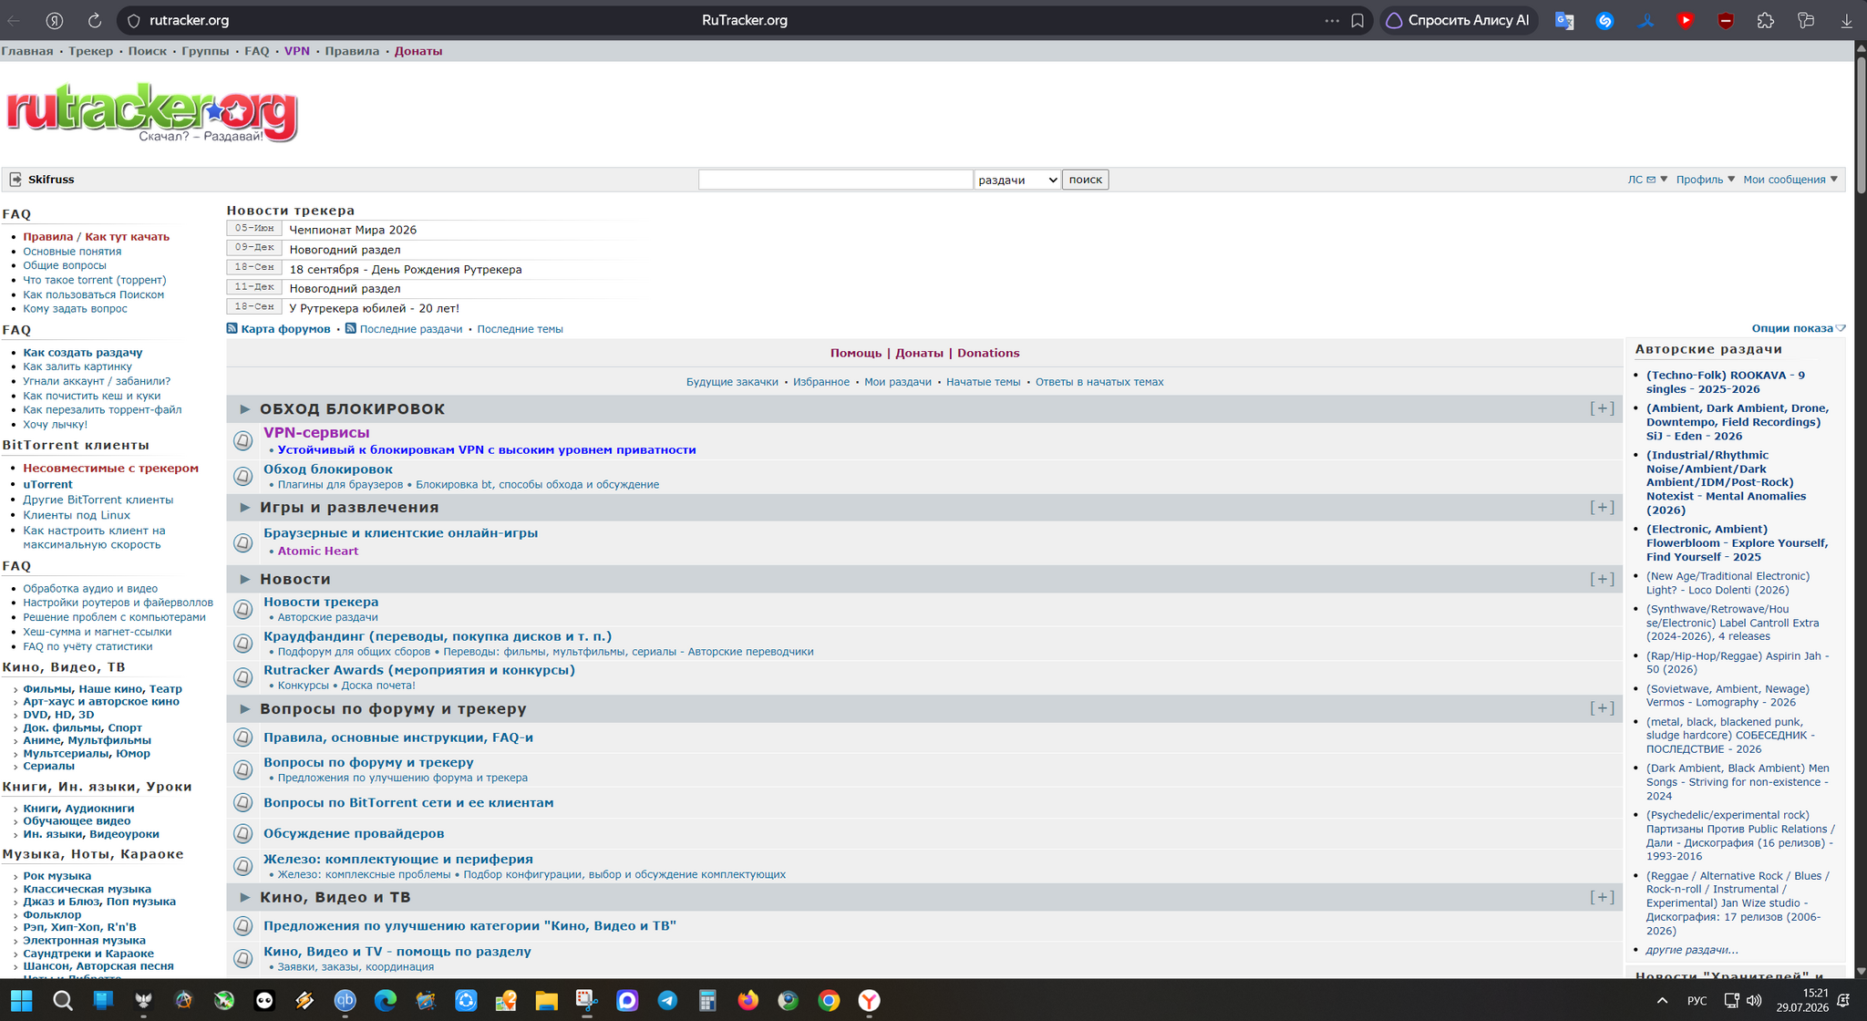Open the раздачи search type dropdown
Image resolution: width=1867 pixels, height=1021 pixels.
point(1017,180)
